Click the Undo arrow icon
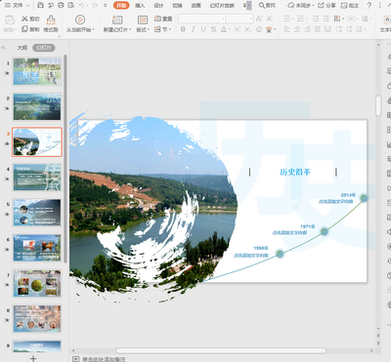The height and width of the screenshot is (362, 391). (82, 5)
